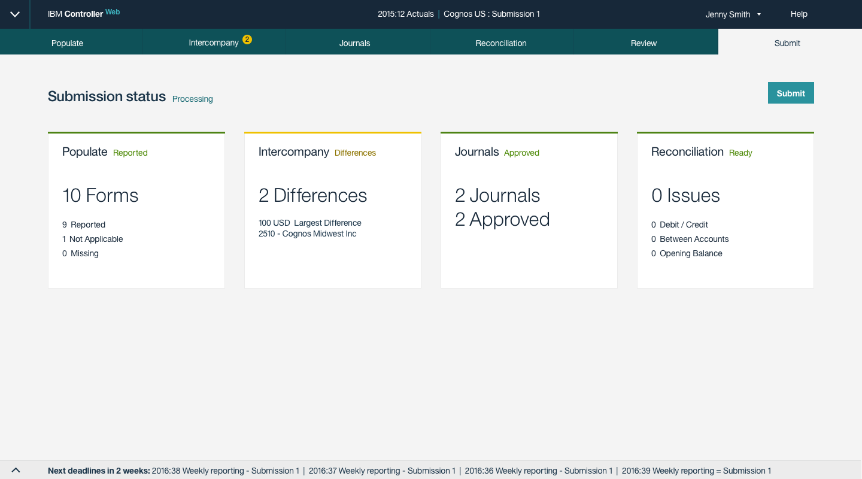Click the 2015:12 Actuals period label
This screenshot has height=479, width=862.
pos(406,14)
